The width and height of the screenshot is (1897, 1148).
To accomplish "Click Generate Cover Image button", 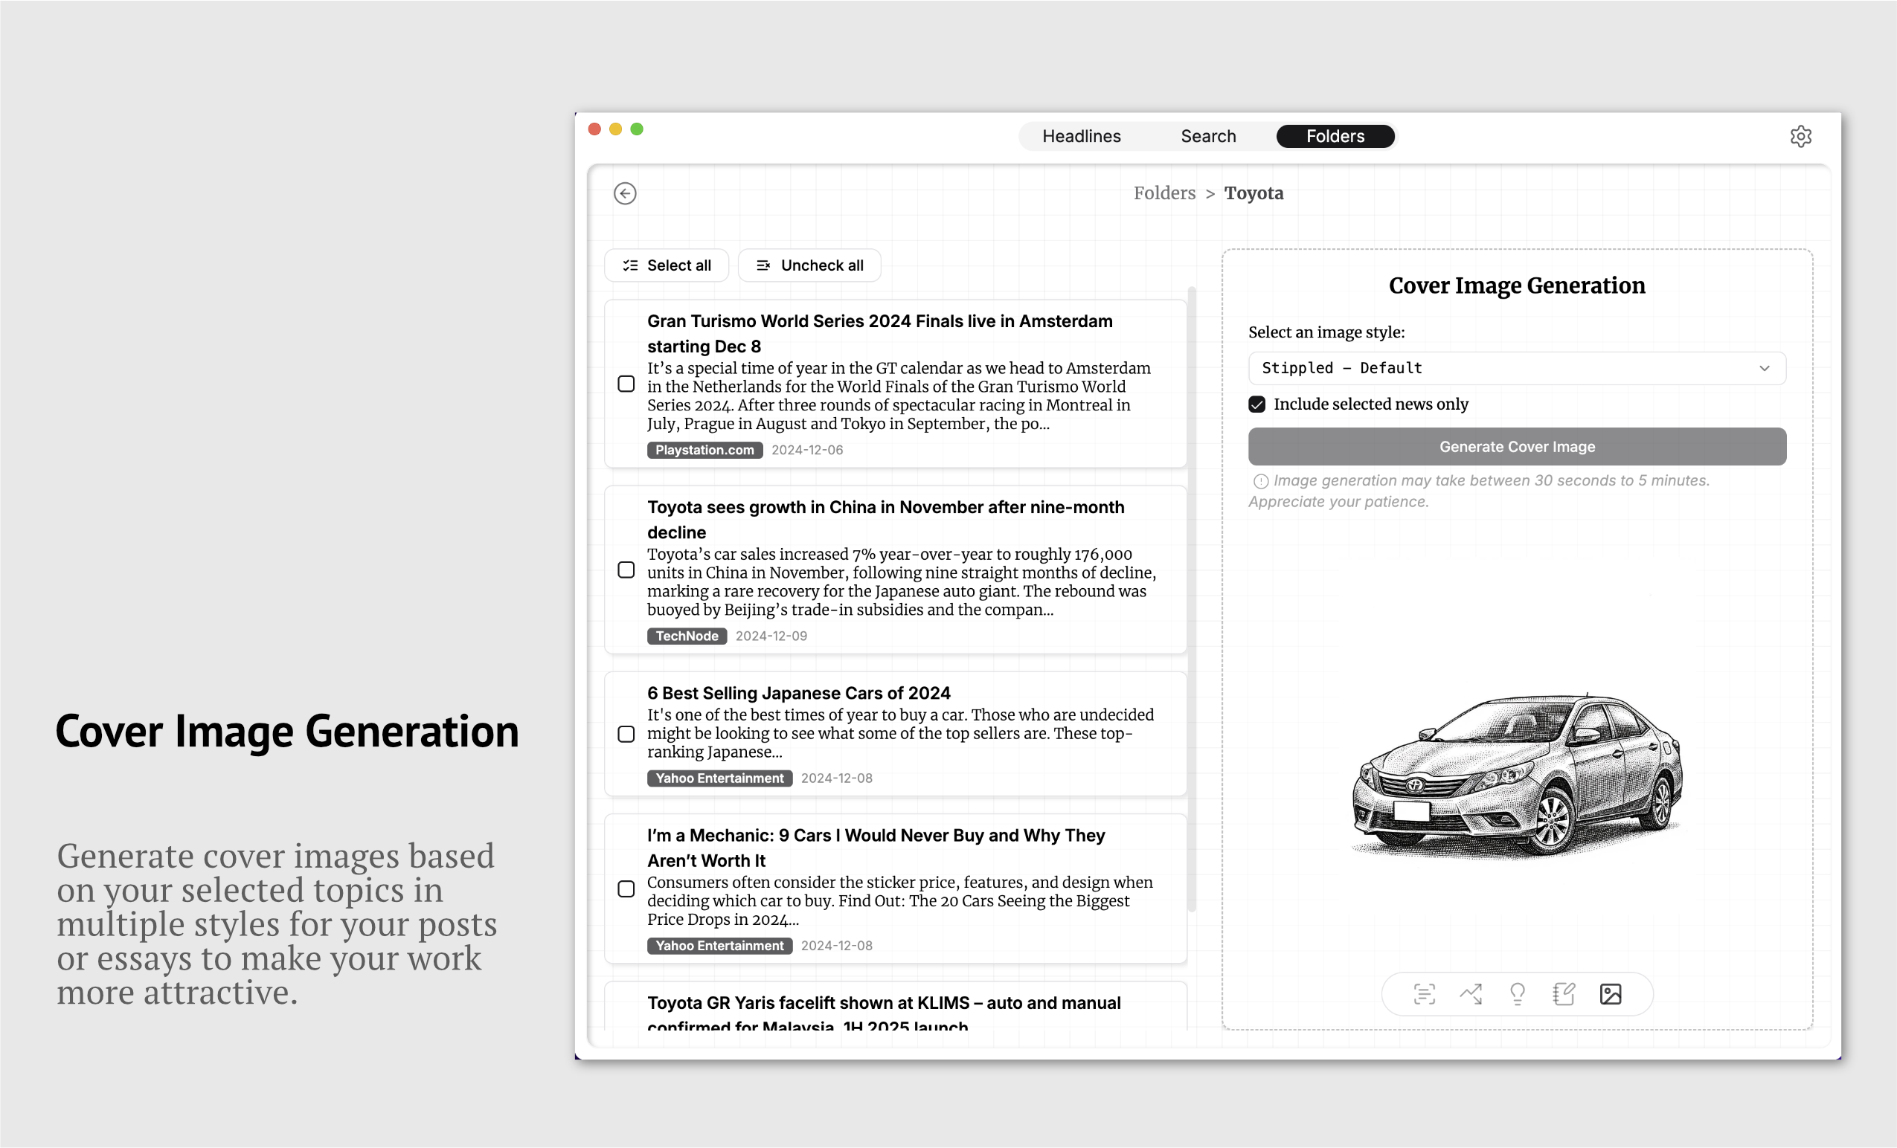I will click(1517, 446).
